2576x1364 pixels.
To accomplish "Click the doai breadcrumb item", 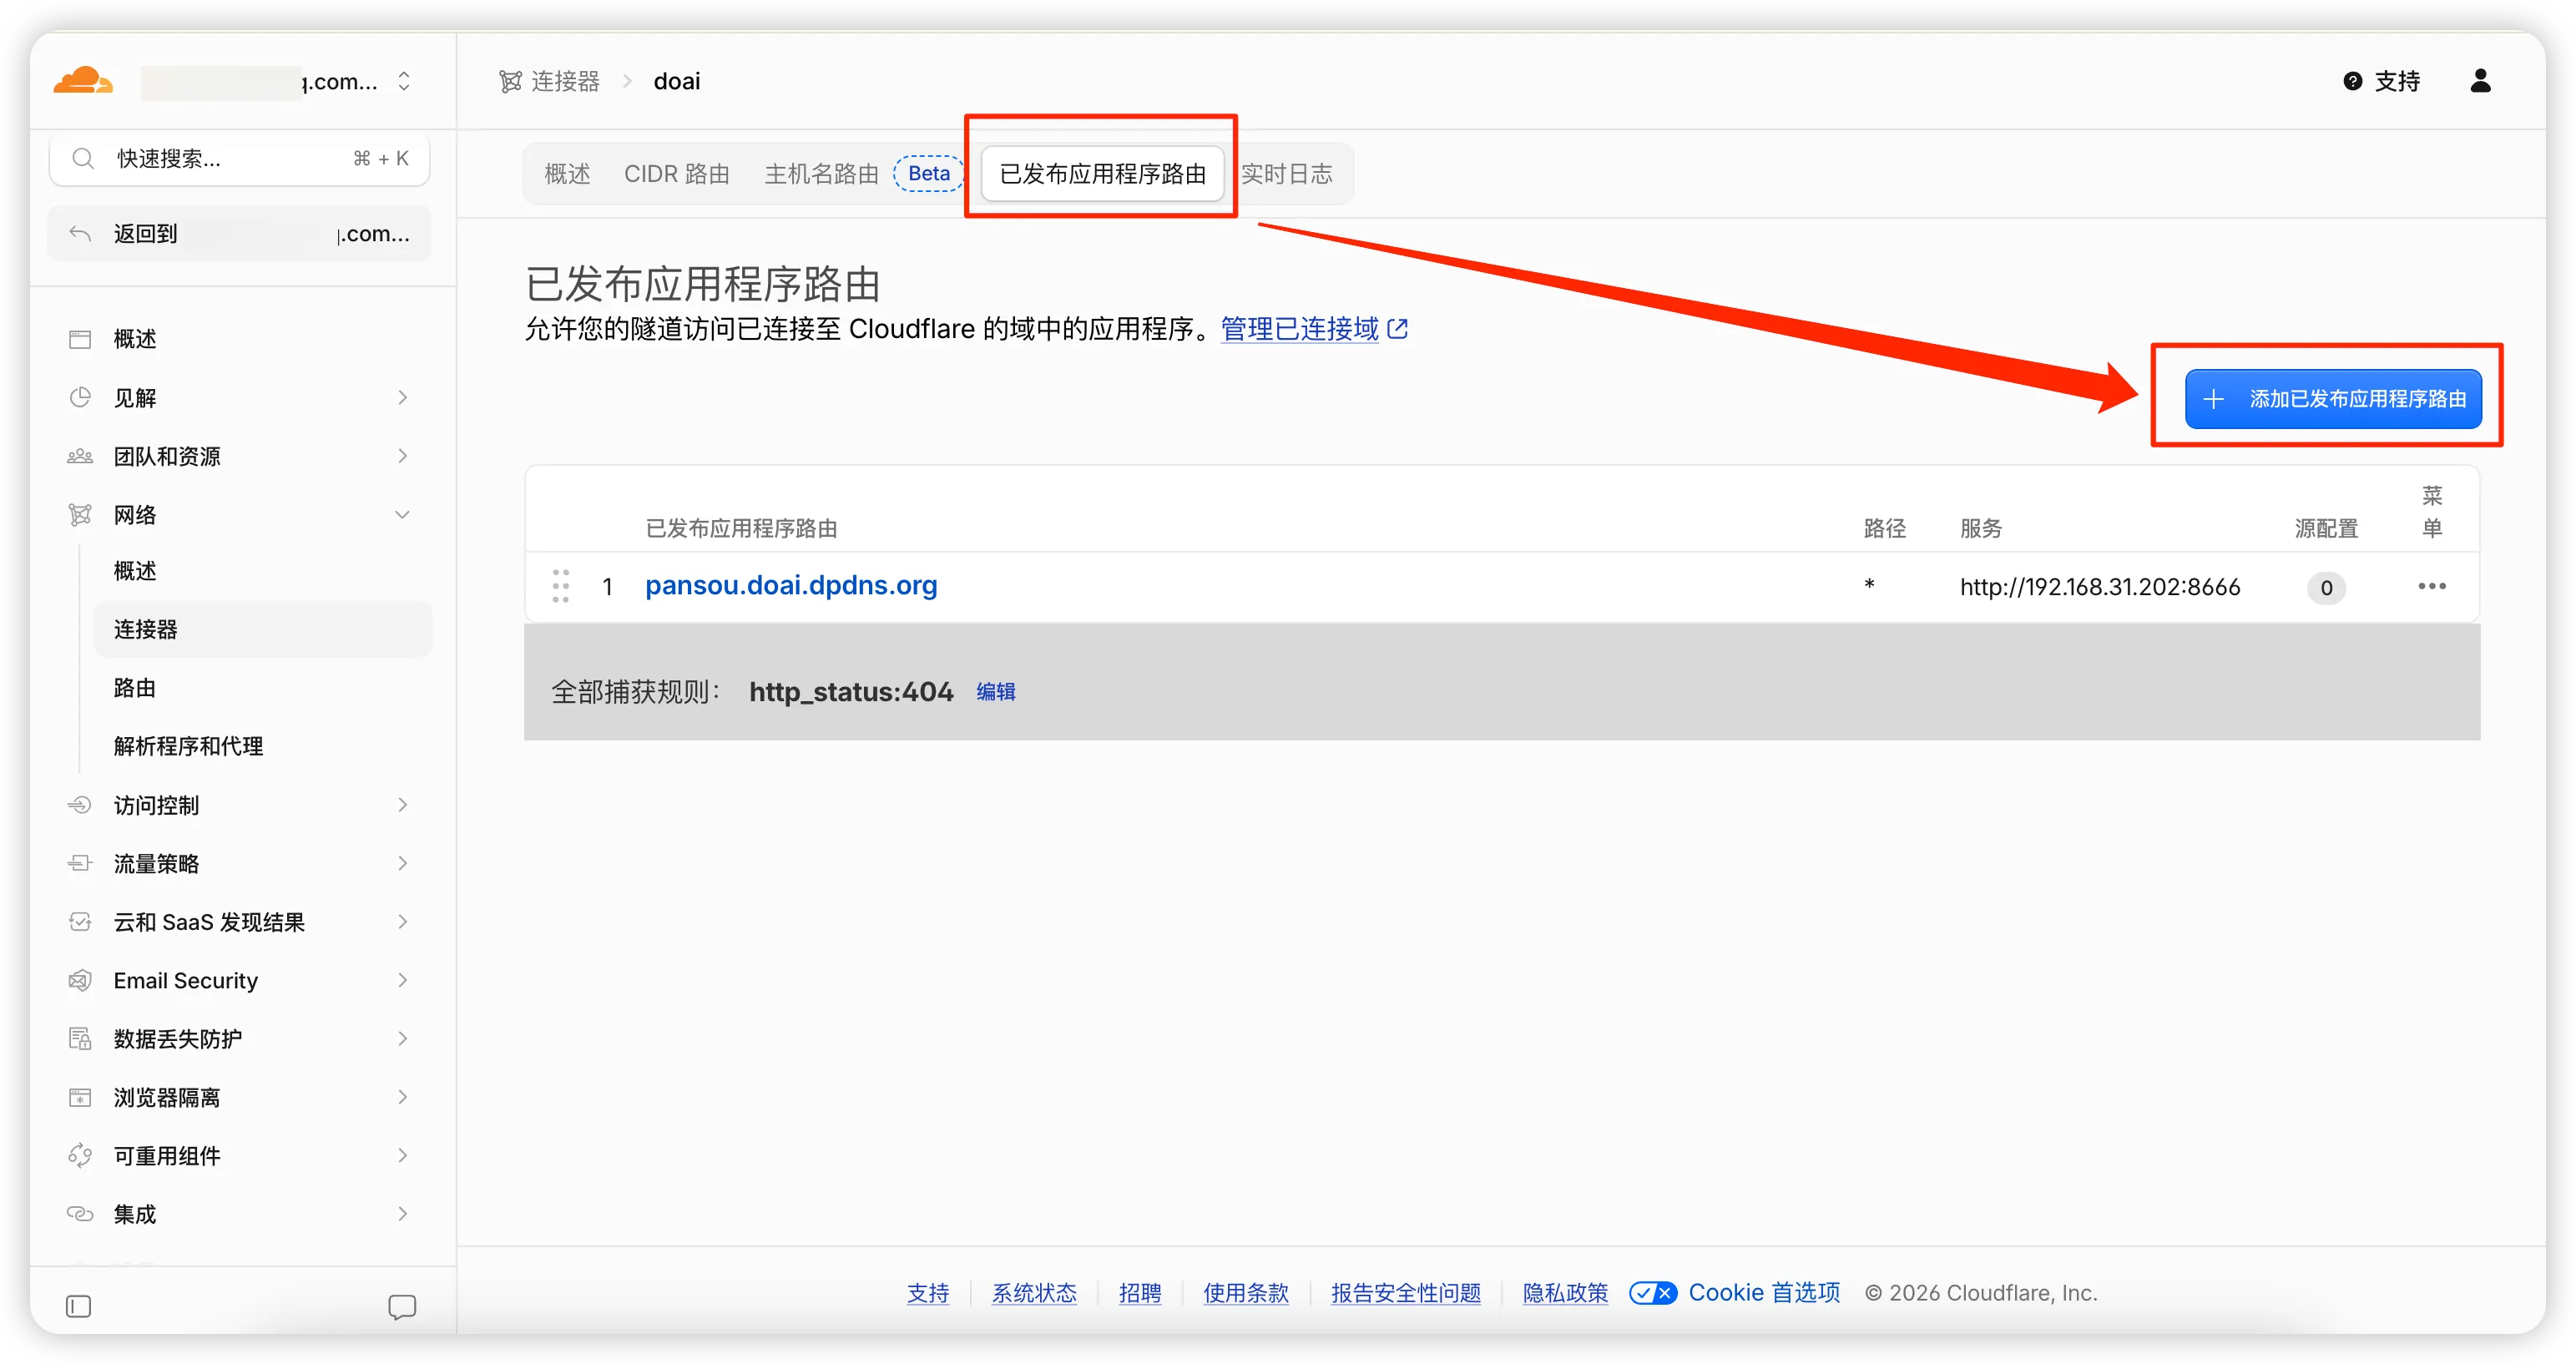I will 677,81.
